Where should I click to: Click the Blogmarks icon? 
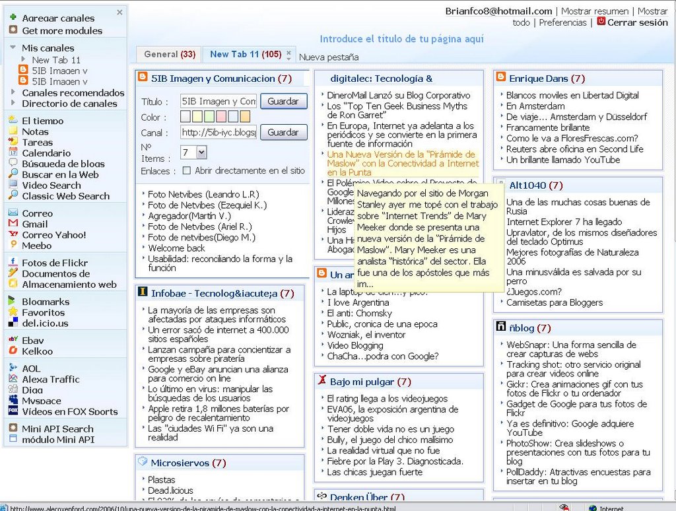pos(12,300)
